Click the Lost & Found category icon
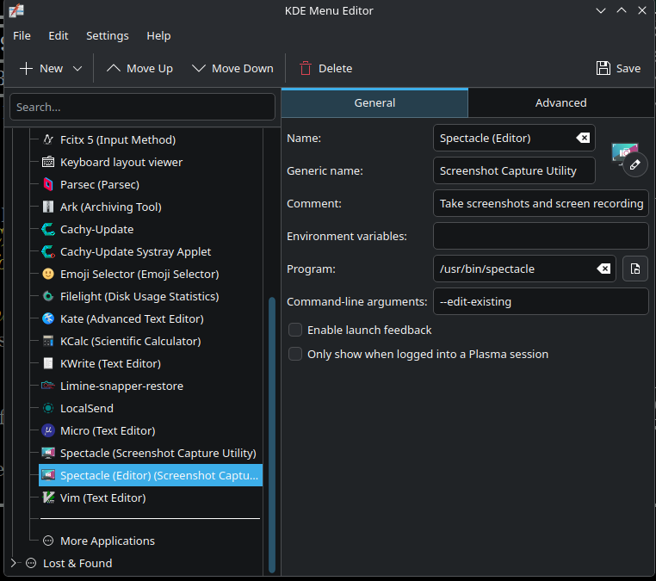 [x=31, y=563]
